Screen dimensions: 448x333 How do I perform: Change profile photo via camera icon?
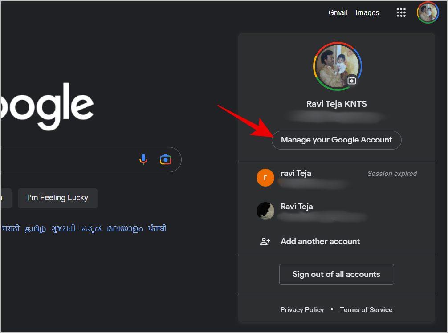pos(351,81)
